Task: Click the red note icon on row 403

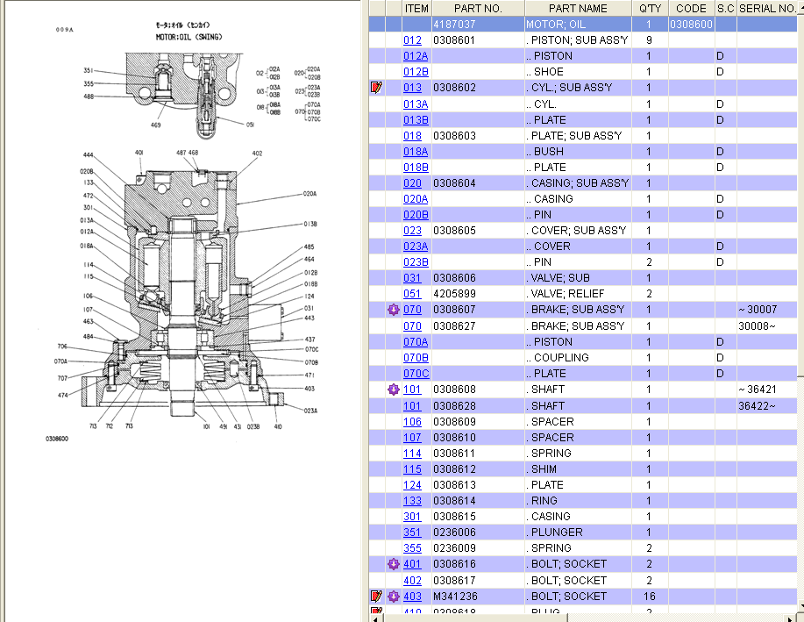Action: [377, 597]
